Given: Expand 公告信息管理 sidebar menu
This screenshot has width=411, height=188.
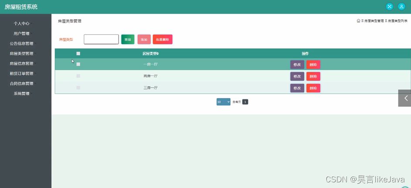Looking at the screenshot, I should tap(21, 44).
